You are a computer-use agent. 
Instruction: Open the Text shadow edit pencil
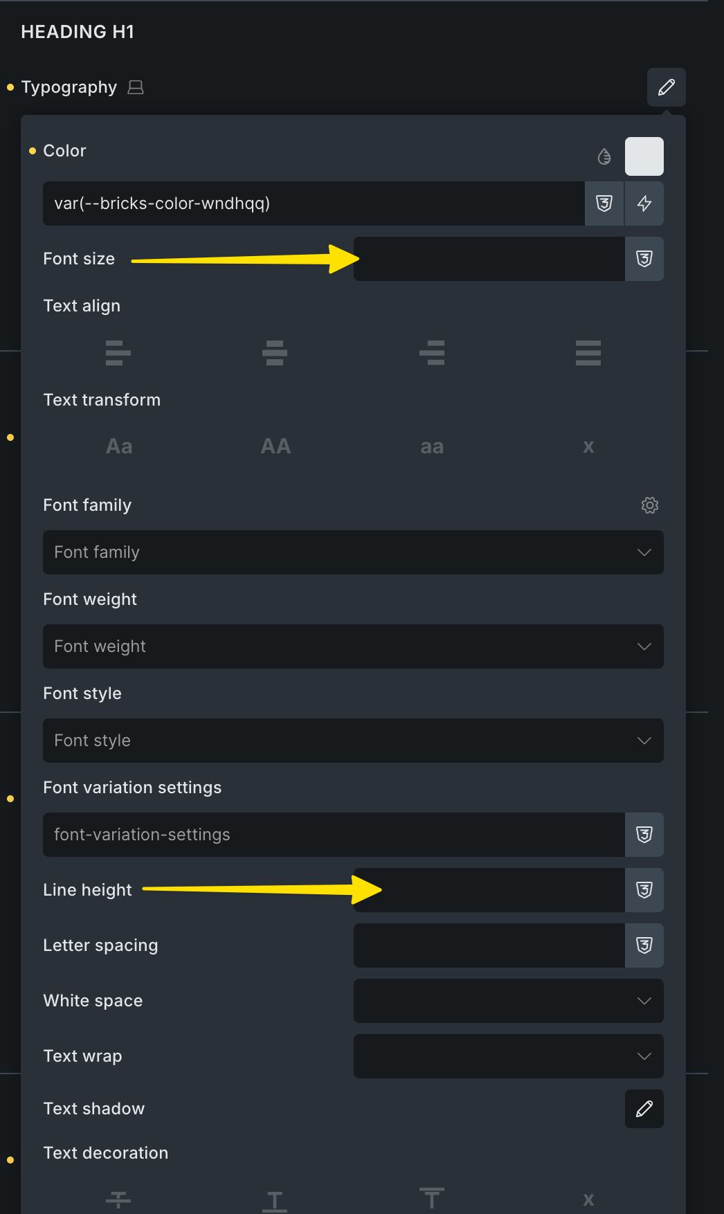coord(644,1109)
